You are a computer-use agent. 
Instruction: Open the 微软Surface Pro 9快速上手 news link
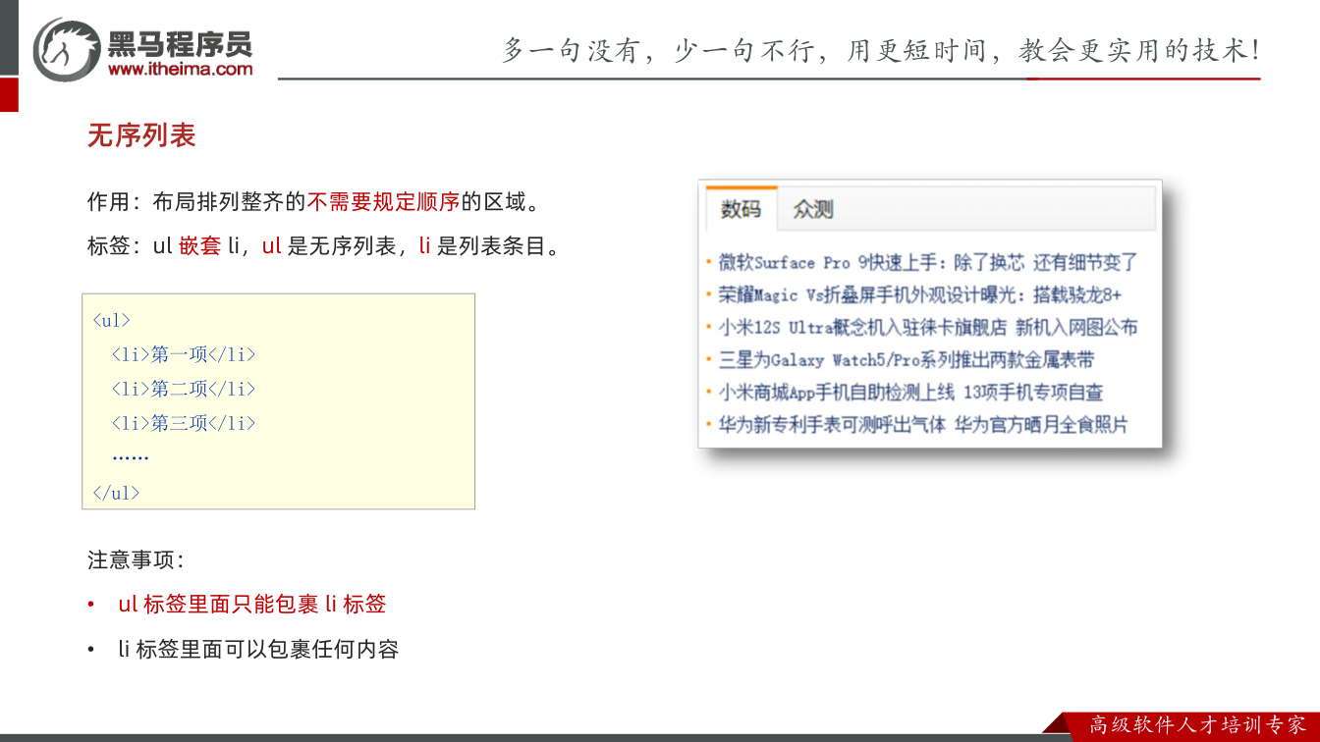928,262
